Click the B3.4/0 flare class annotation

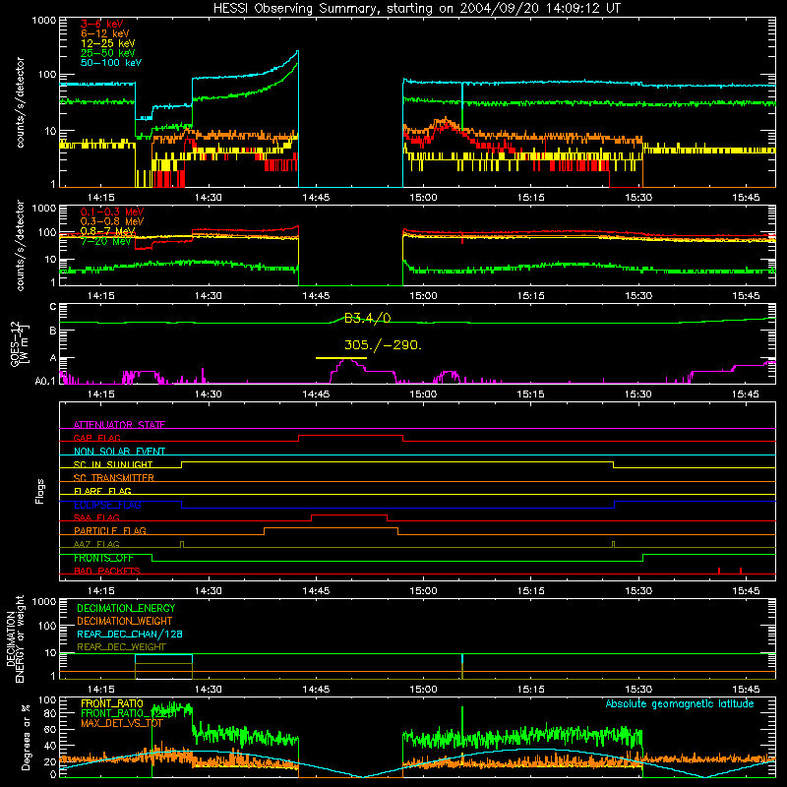click(367, 318)
